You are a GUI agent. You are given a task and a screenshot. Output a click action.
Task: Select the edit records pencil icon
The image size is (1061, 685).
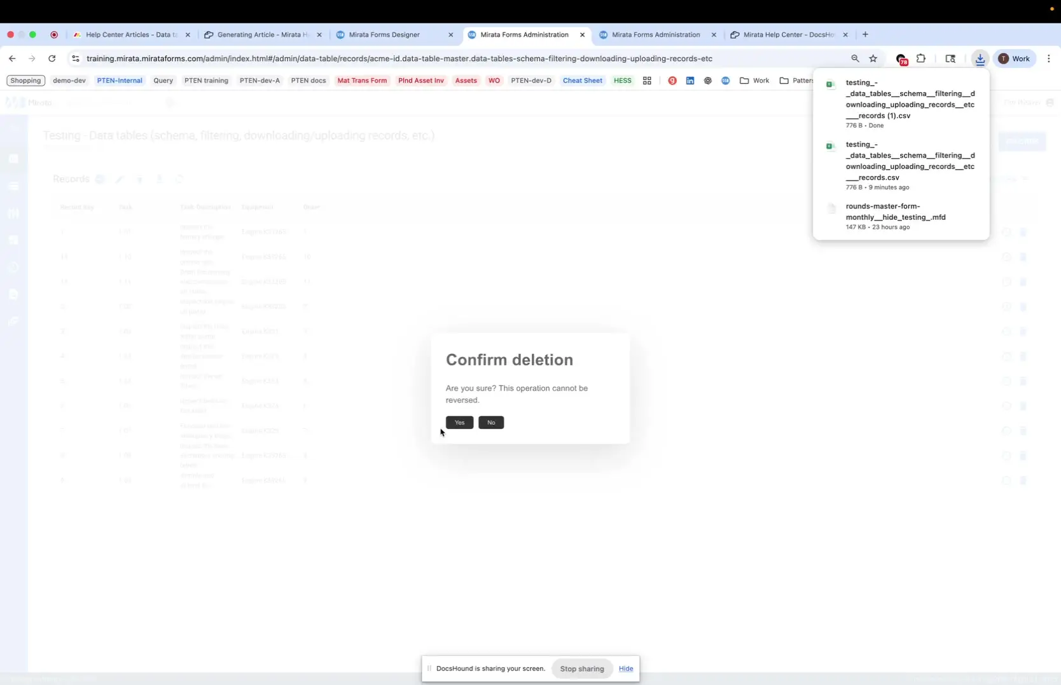(120, 179)
